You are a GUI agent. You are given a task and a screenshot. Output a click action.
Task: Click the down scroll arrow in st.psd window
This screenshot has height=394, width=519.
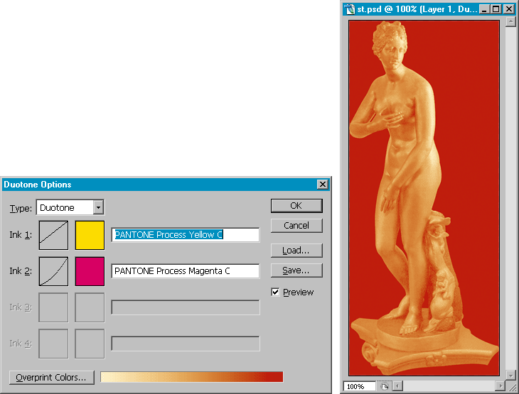coord(510,376)
